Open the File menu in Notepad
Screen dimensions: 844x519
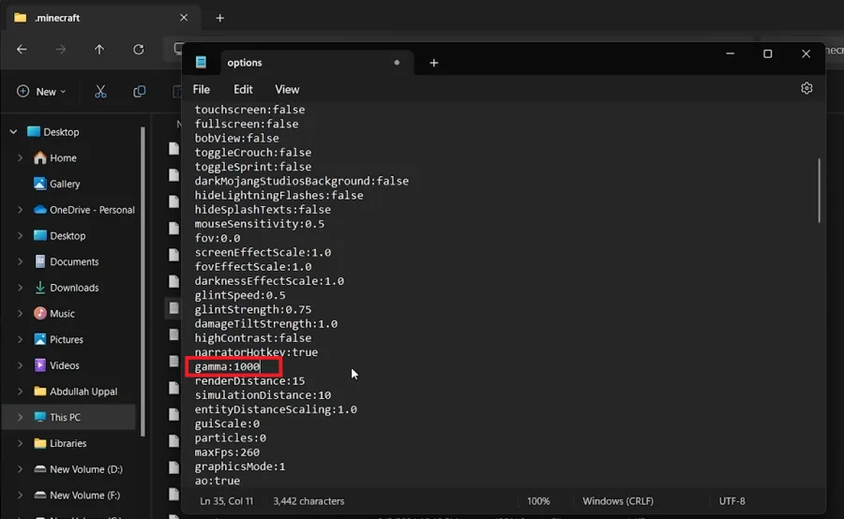202,89
